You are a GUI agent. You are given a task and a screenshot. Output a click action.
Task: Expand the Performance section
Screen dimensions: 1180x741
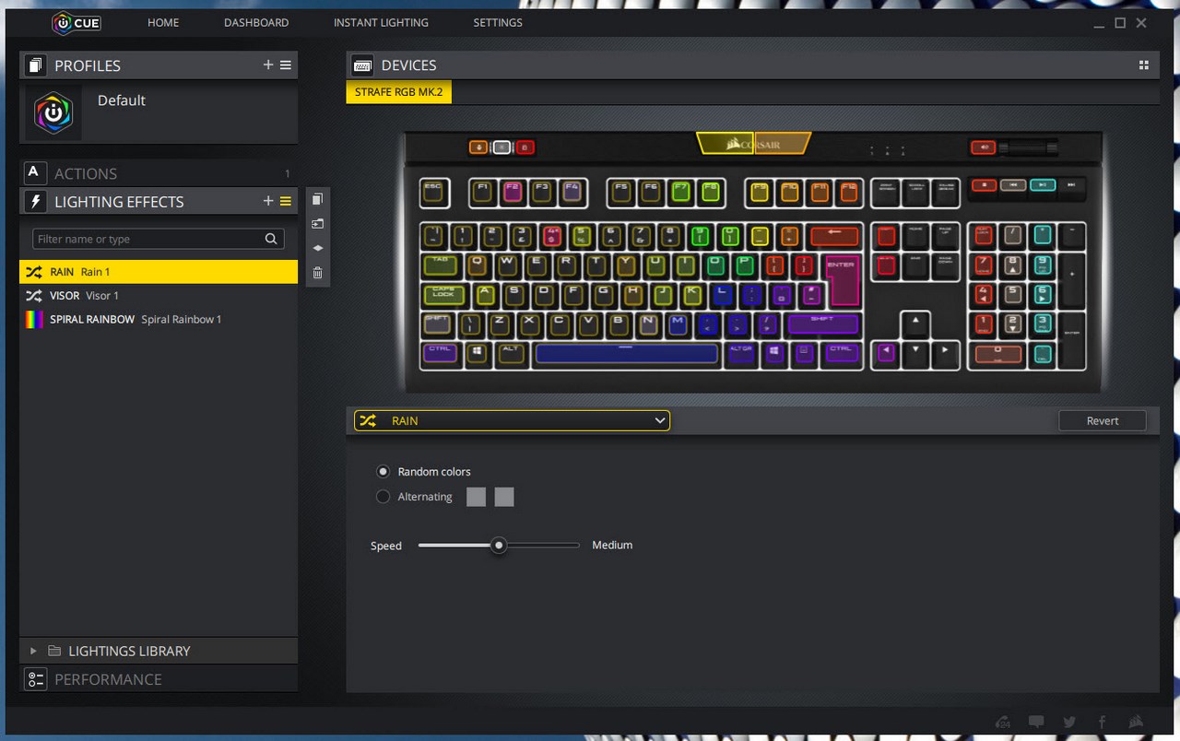pos(159,679)
